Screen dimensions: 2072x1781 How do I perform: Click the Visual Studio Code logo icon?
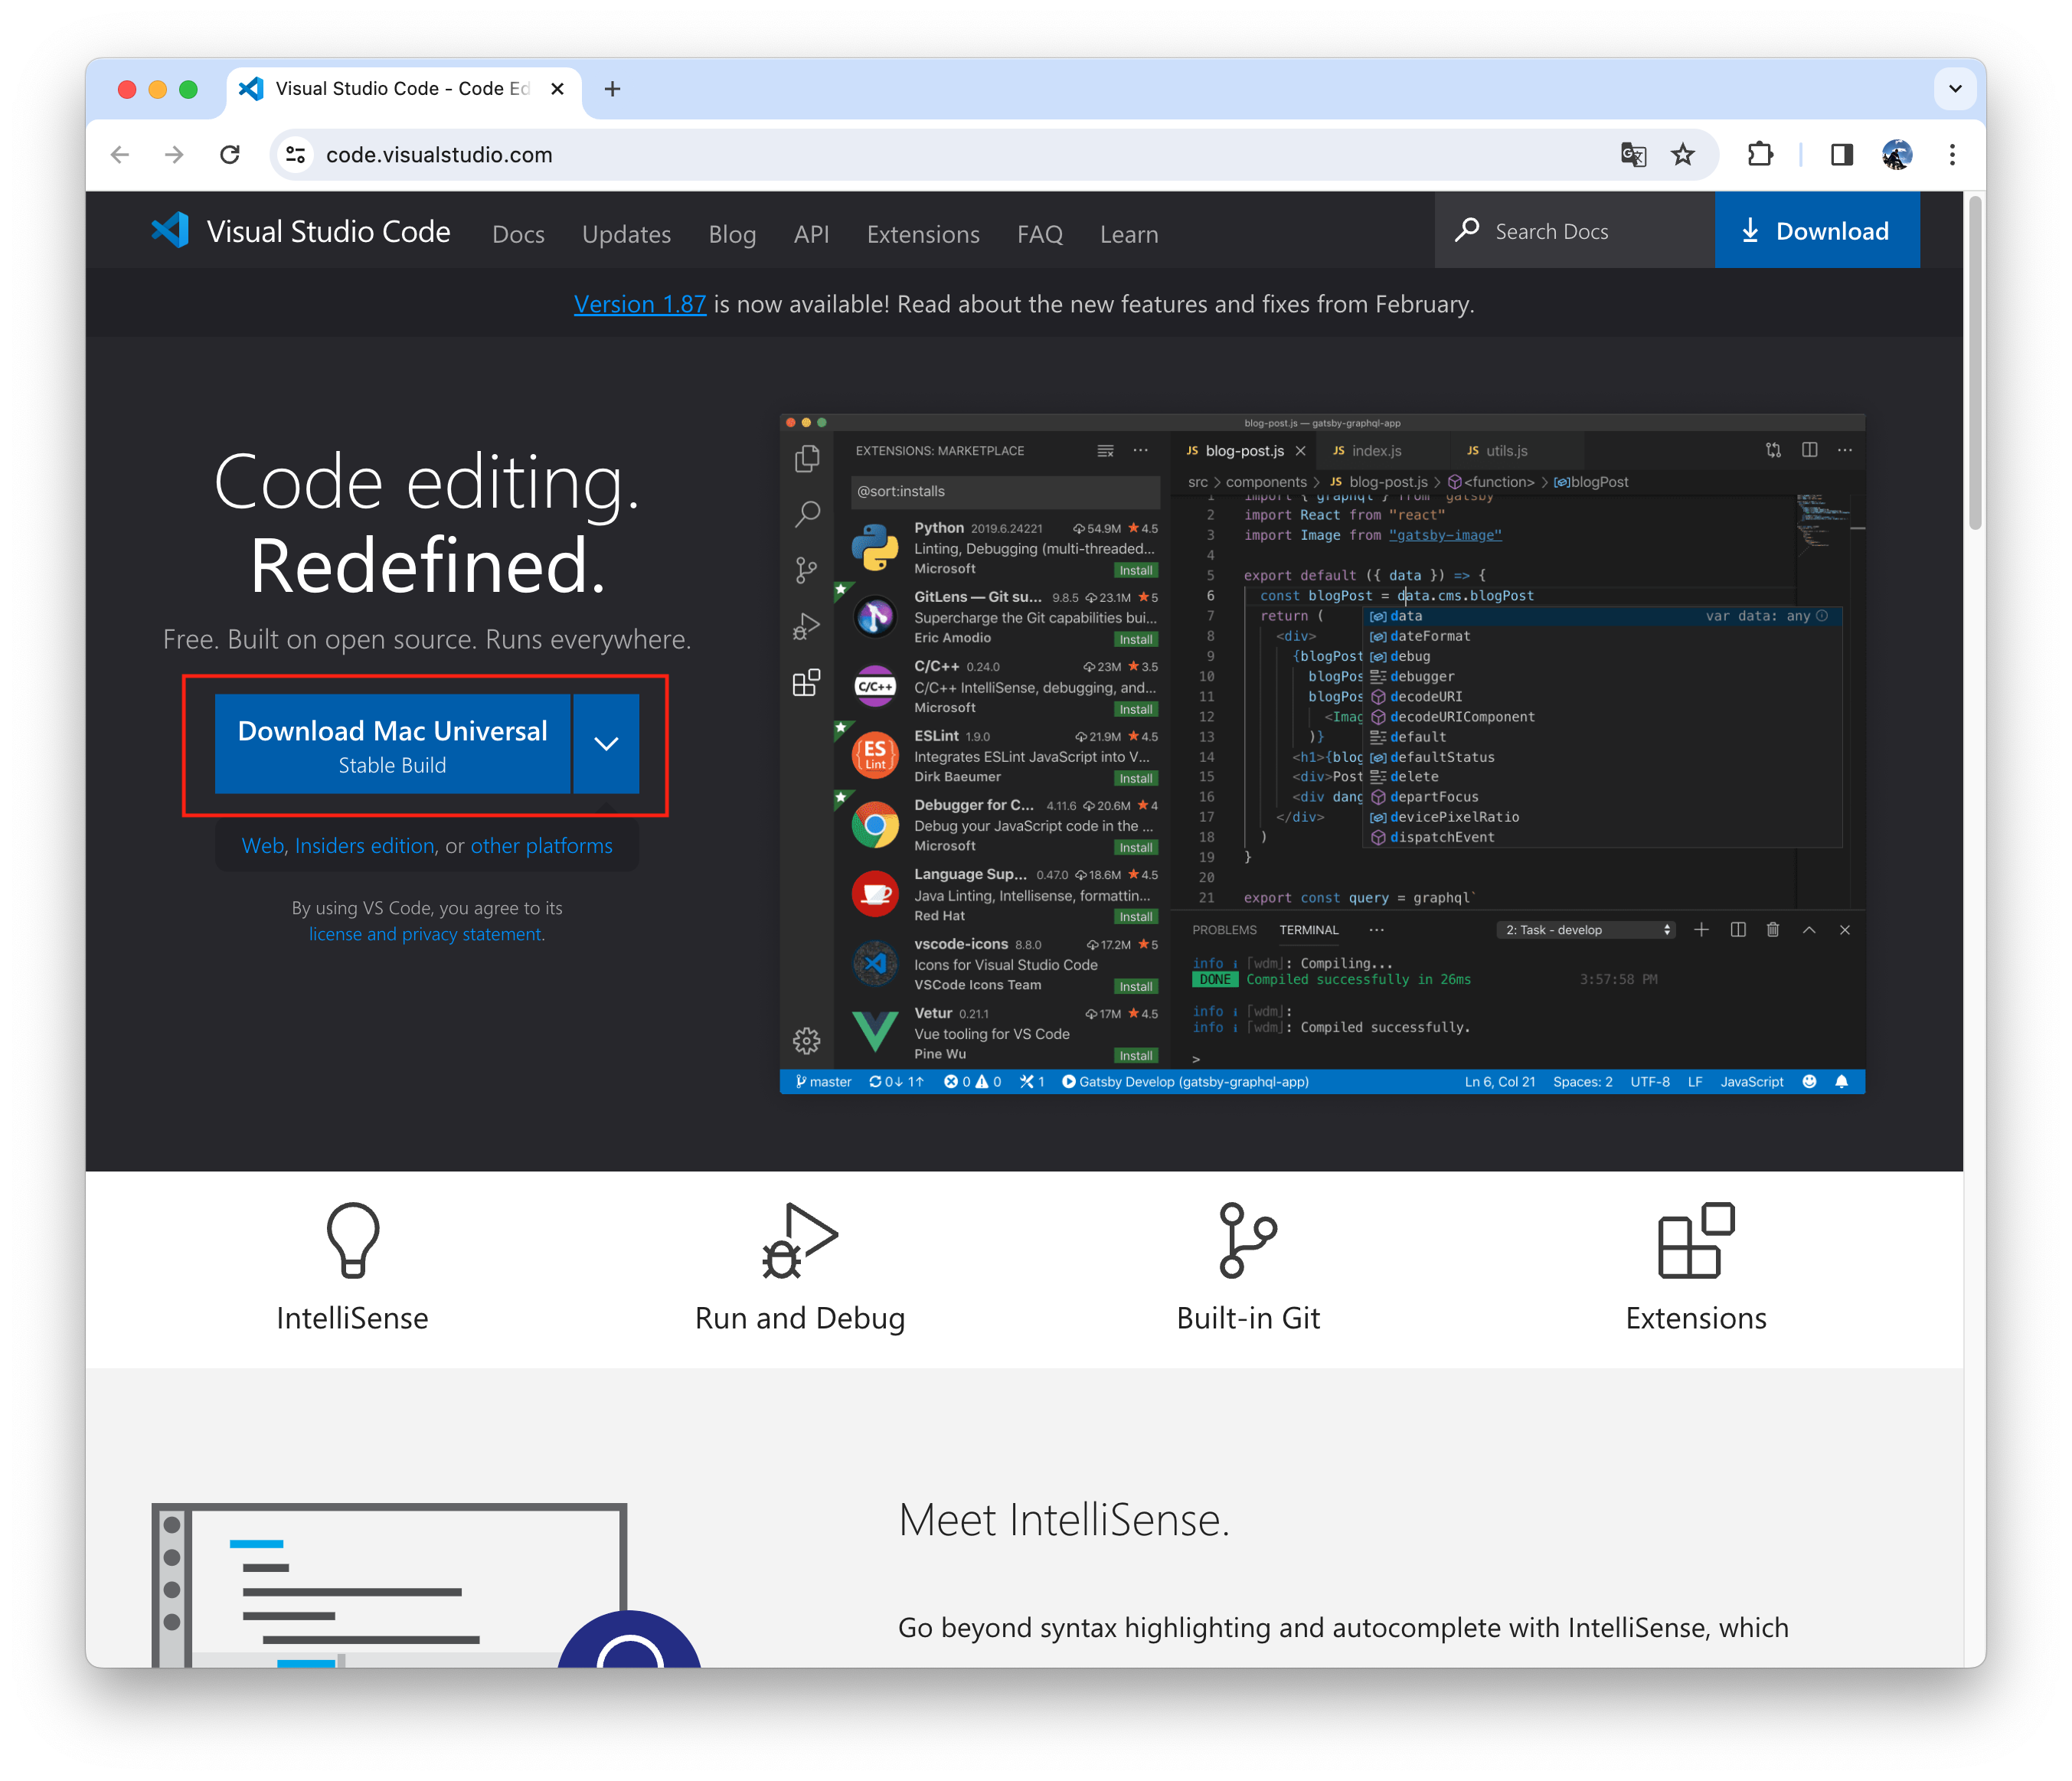click(170, 231)
